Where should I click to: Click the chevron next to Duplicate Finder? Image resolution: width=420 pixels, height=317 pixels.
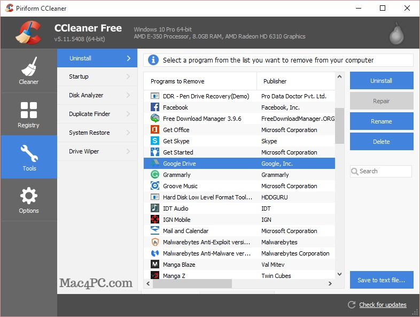tap(128, 114)
